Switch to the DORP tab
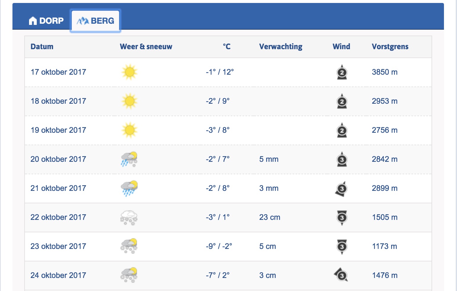Screen dimensions: 457x291 pos(46,21)
